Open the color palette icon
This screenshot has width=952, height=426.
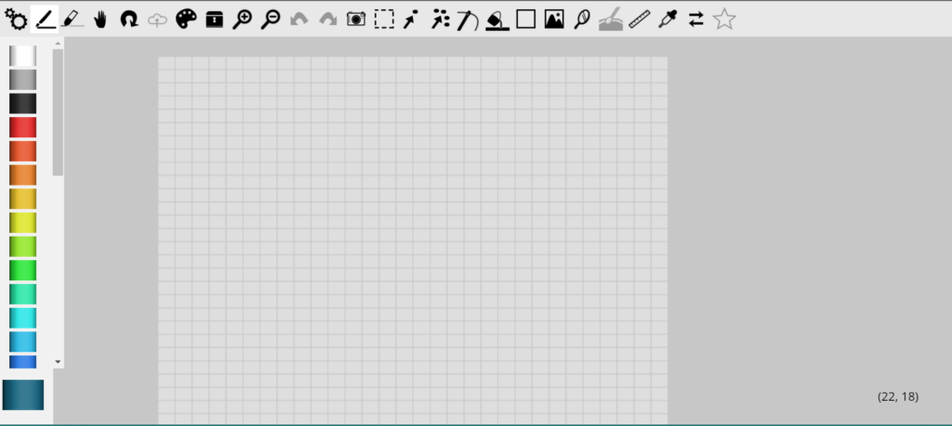[186, 19]
